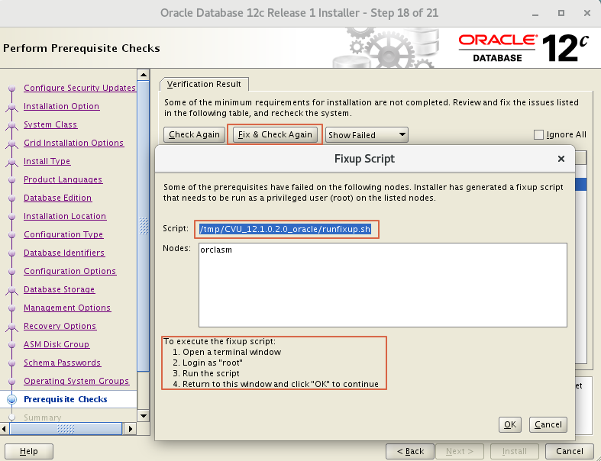Click the step icon beside Database Storage
The image size is (601, 461).
pos(11,290)
